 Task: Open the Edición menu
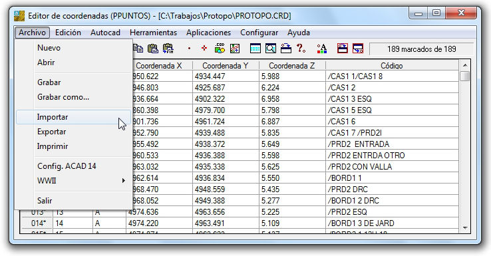tap(68, 33)
